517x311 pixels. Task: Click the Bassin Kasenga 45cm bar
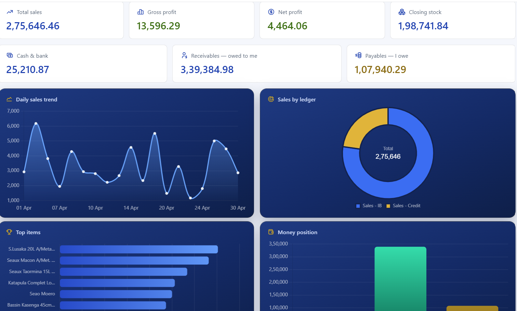[113, 305]
